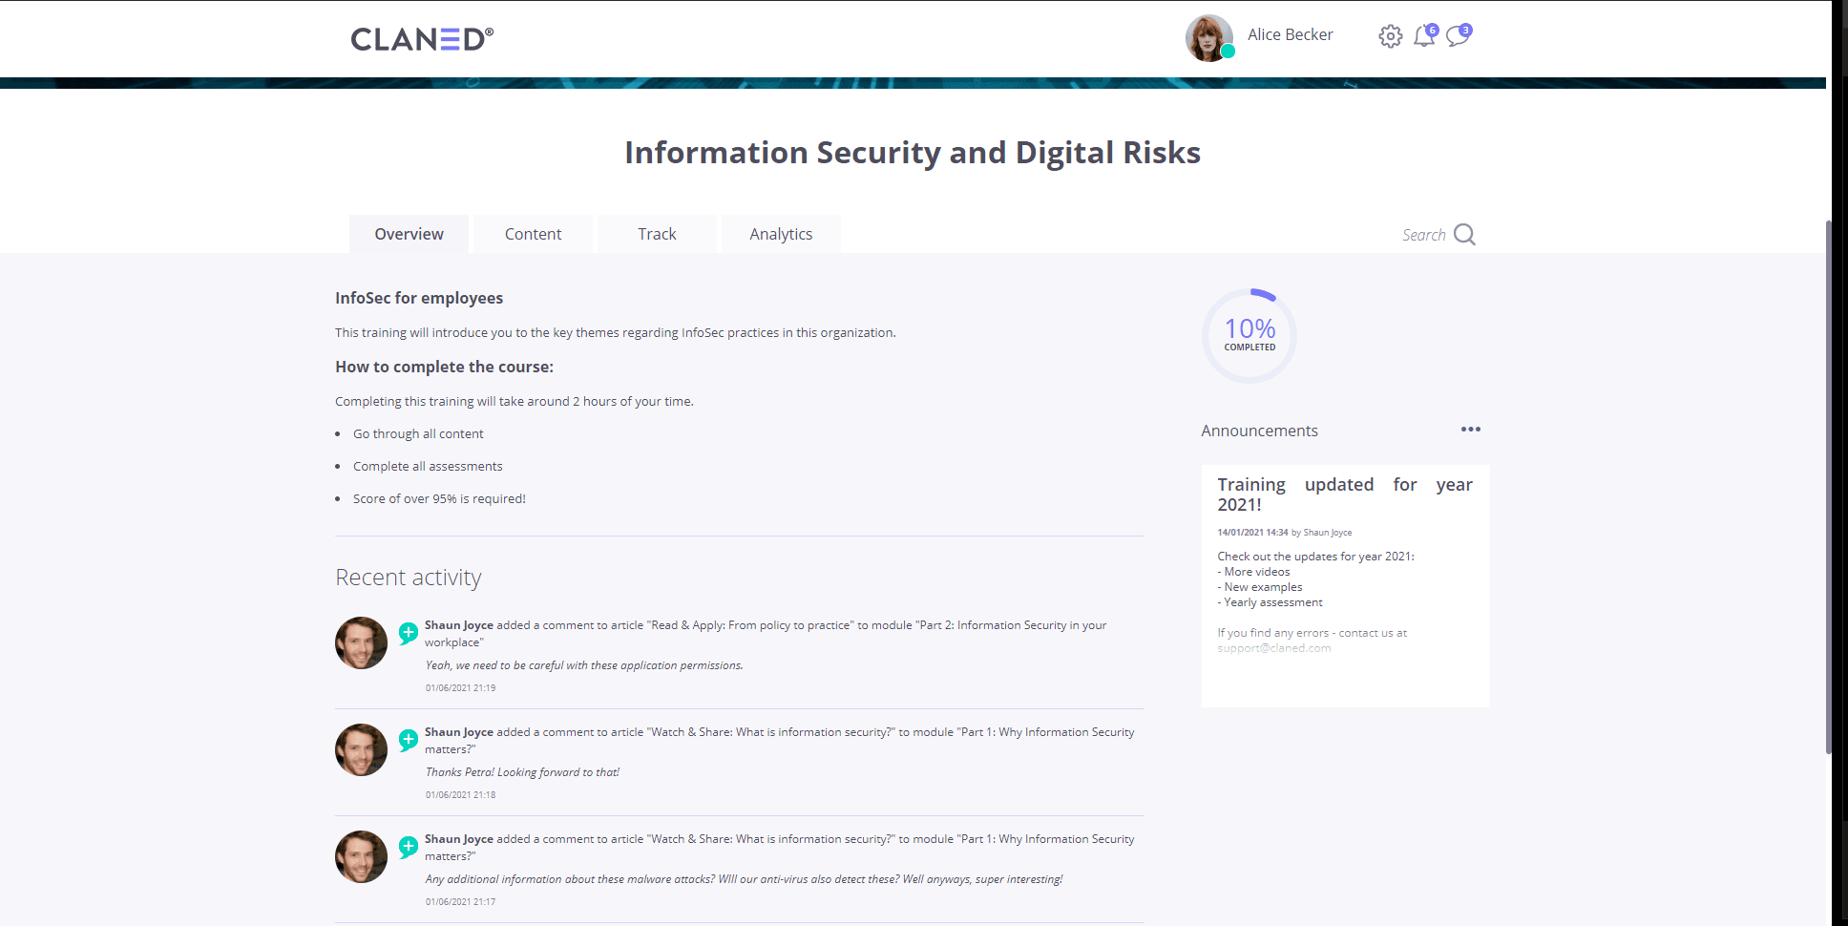1848x926 pixels.
Task: Click the comment bubble icon beside "Thanks Petra!" activity
Action: tap(409, 739)
